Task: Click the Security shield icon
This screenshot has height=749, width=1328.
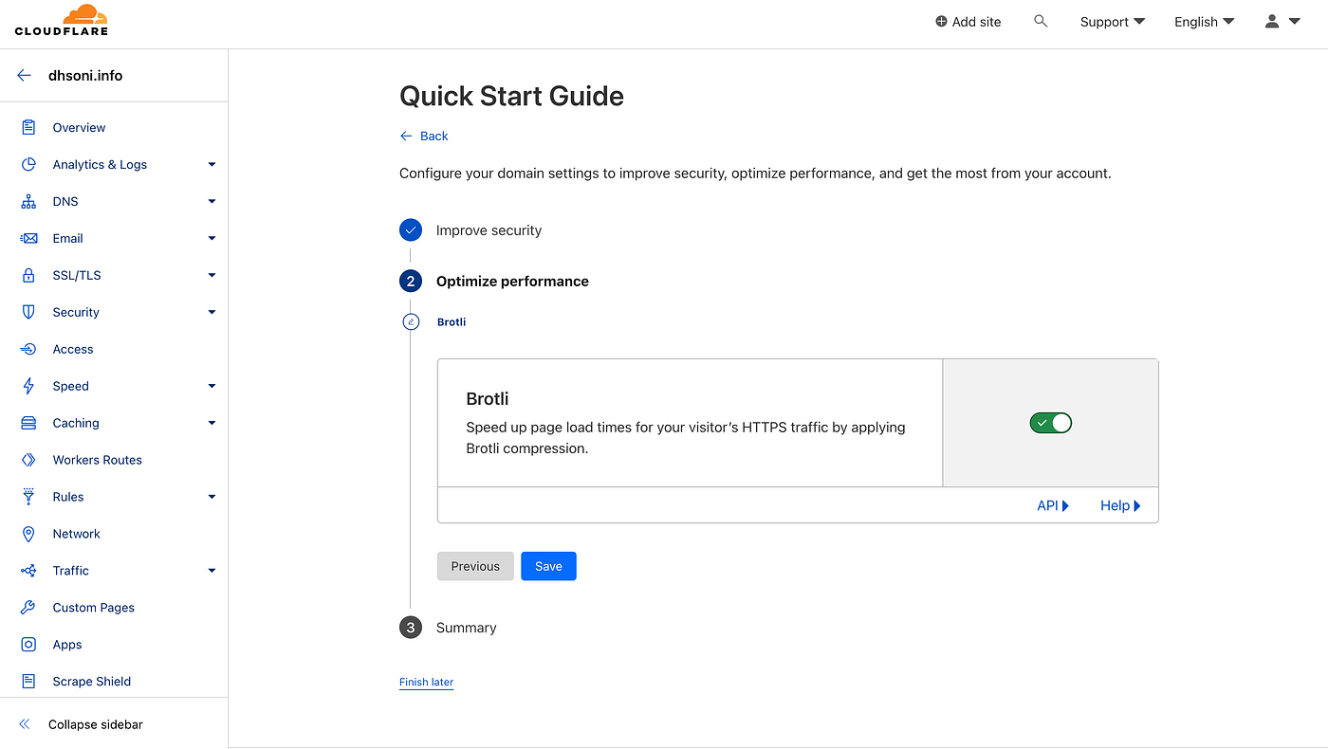Action: [28, 312]
